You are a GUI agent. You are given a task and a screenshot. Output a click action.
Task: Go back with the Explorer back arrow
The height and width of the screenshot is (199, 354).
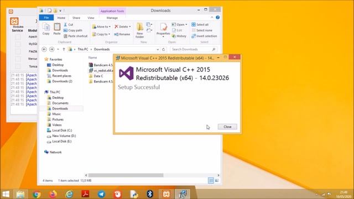click(x=44, y=49)
